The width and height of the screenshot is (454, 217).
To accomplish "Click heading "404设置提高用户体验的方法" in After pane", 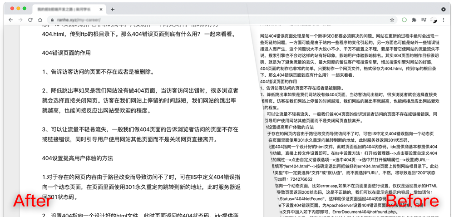I will point(77,158).
